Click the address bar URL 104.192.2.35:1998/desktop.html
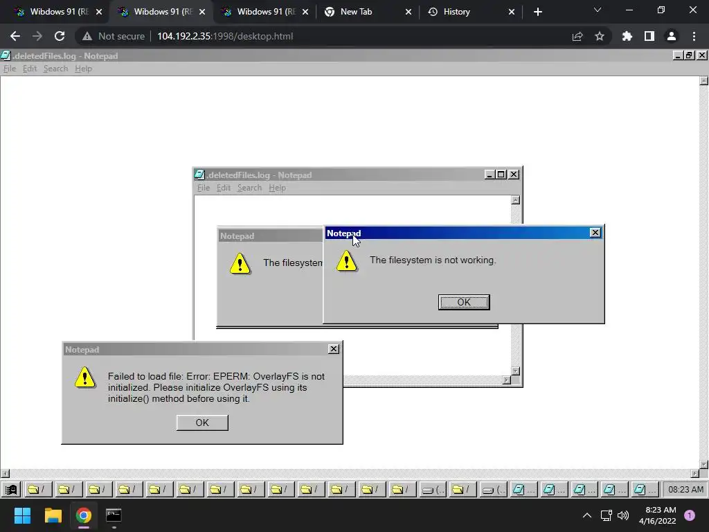 225,36
